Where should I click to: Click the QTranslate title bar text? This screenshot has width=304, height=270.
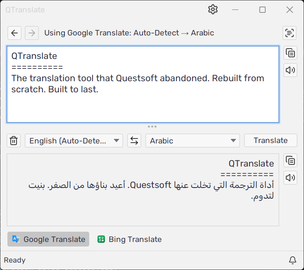pos(25,9)
